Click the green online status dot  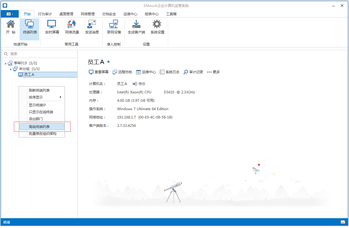pos(108,62)
